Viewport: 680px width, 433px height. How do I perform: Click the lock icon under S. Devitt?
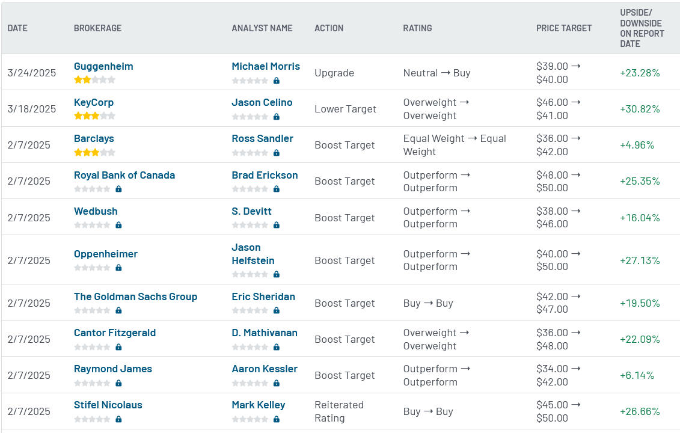[276, 225]
